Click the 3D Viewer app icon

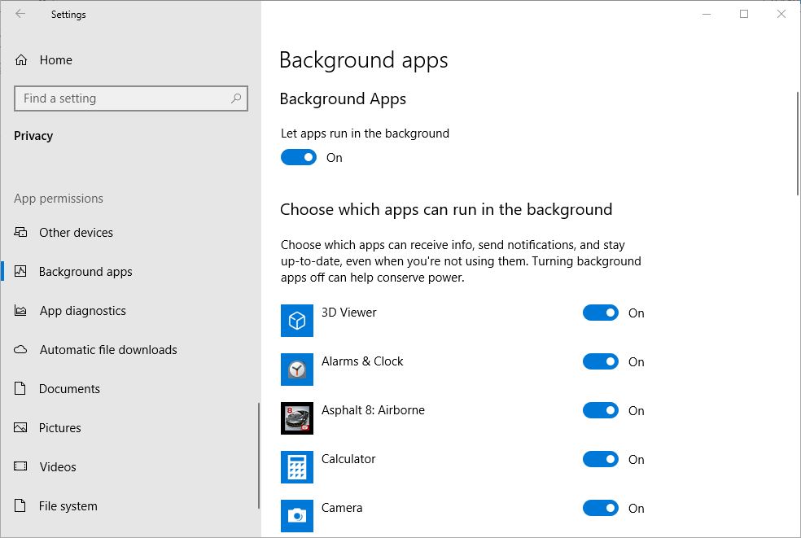[297, 321]
